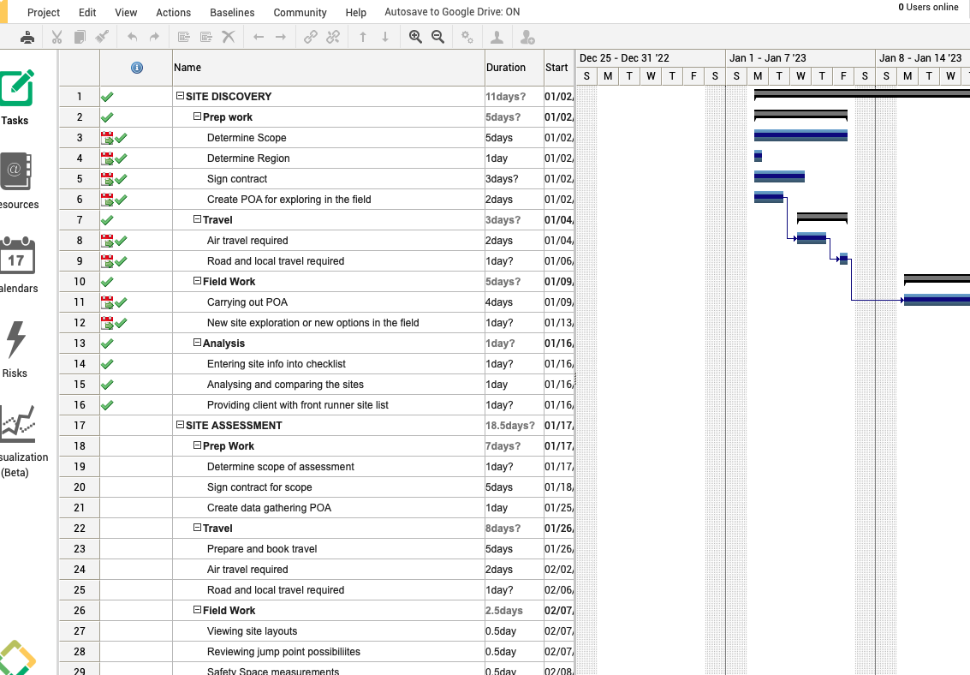
Task: Click the first Insert task icon
Action: click(184, 37)
